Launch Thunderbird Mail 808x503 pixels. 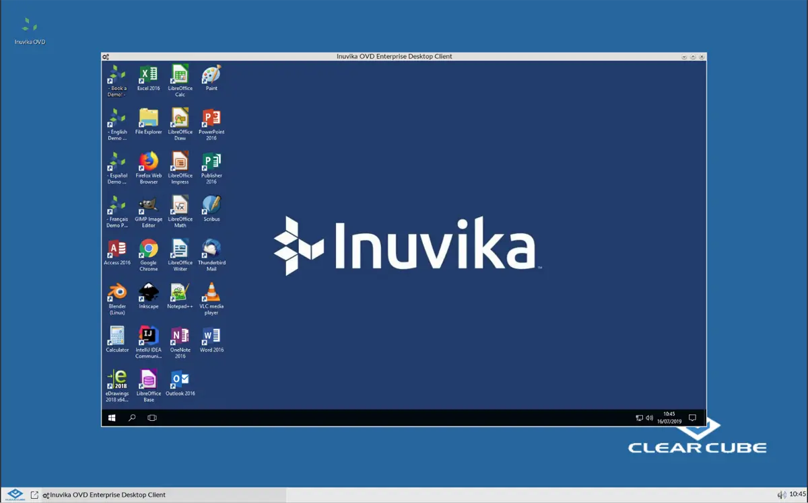[211, 256]
